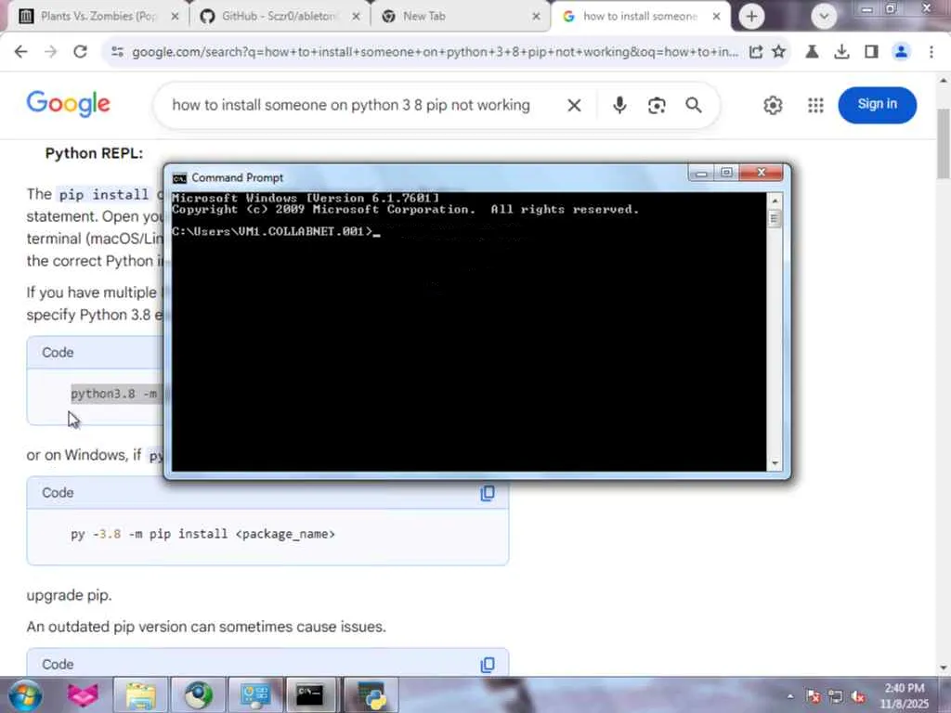Click the Command Prompt title bar icon

179,178
